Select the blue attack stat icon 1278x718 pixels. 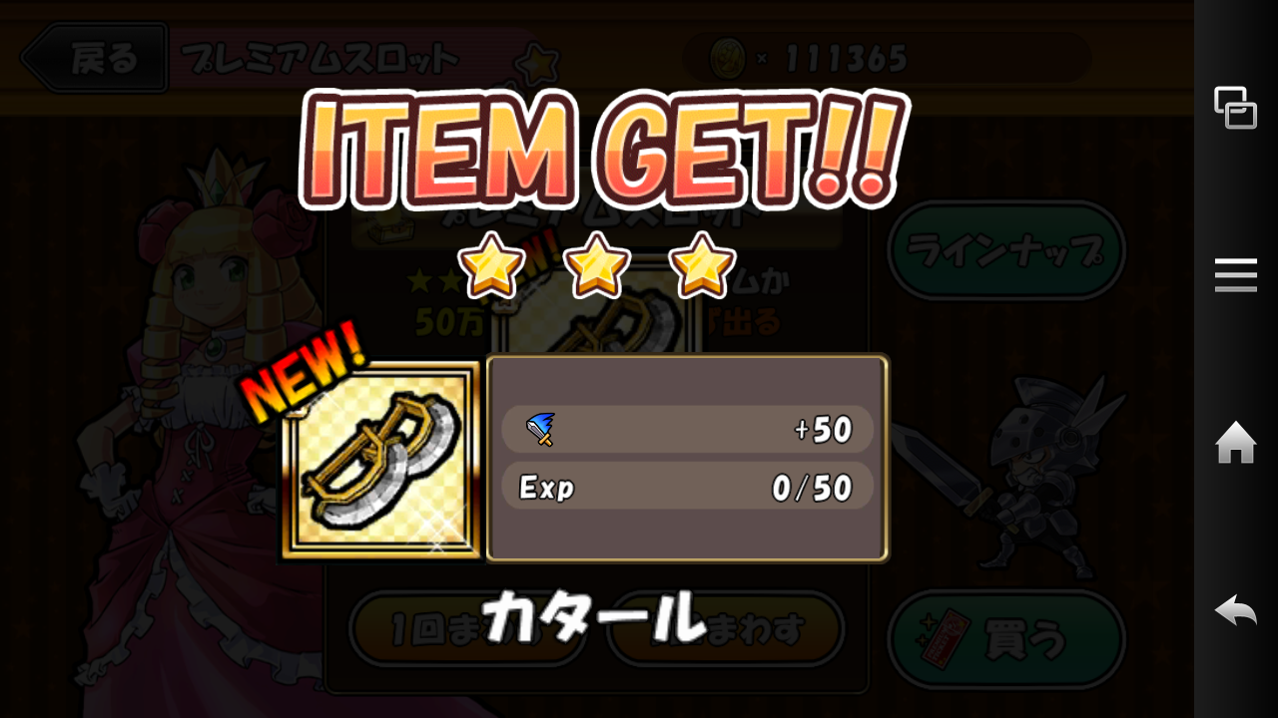(x=539, y=430)
